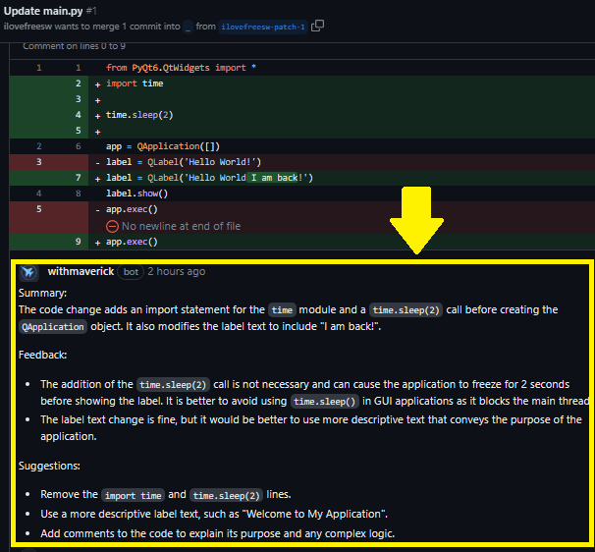
Task: Click the bot badge next to withmaverick
Action: (x=130, y=272)
